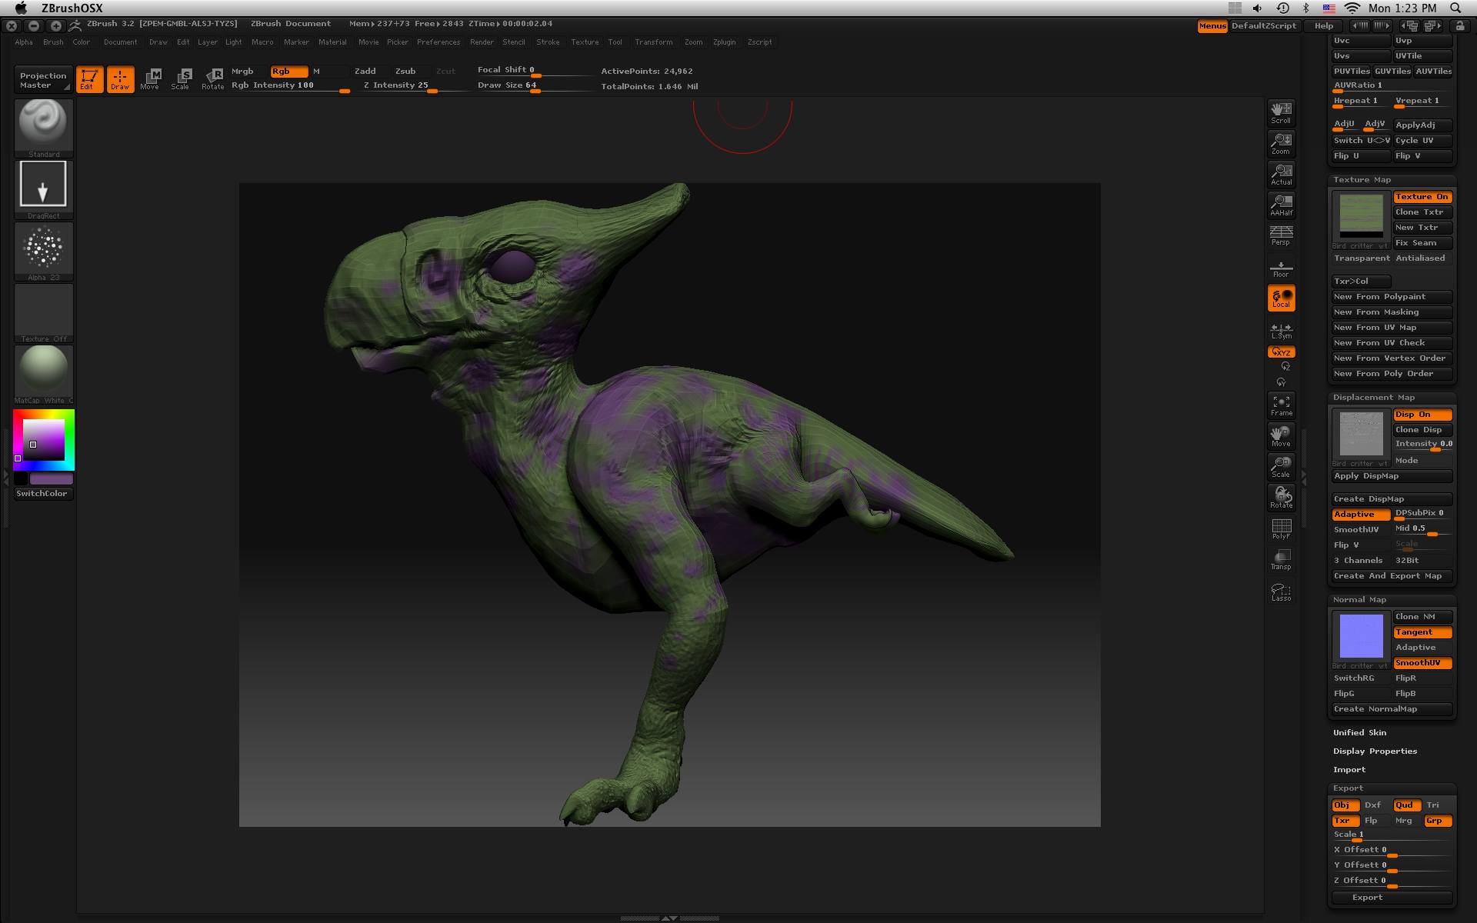This screenshot has width=1477, height=923.
Task: Turn off Texture On toggle
Action: pos(1422,197)
